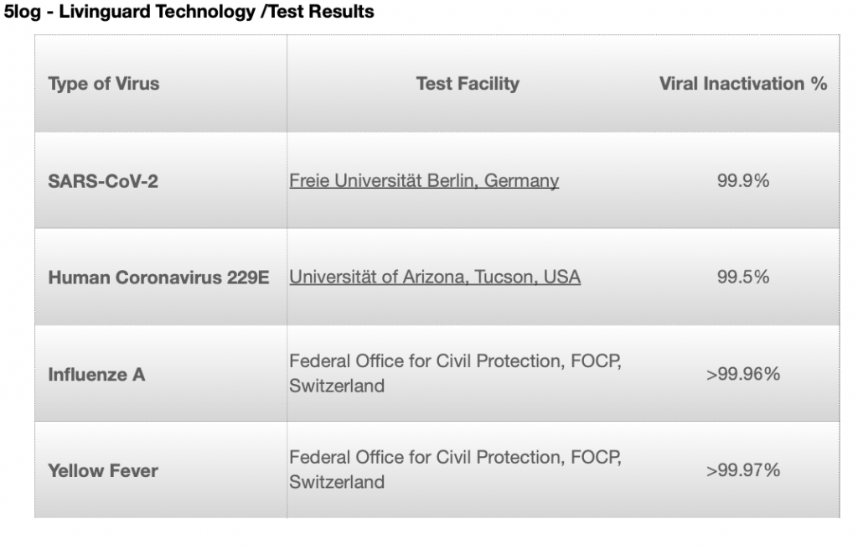This screenshot has width=858, height=550.
Task: Select the Yellow Fever row label
Action: coord(103,471)
